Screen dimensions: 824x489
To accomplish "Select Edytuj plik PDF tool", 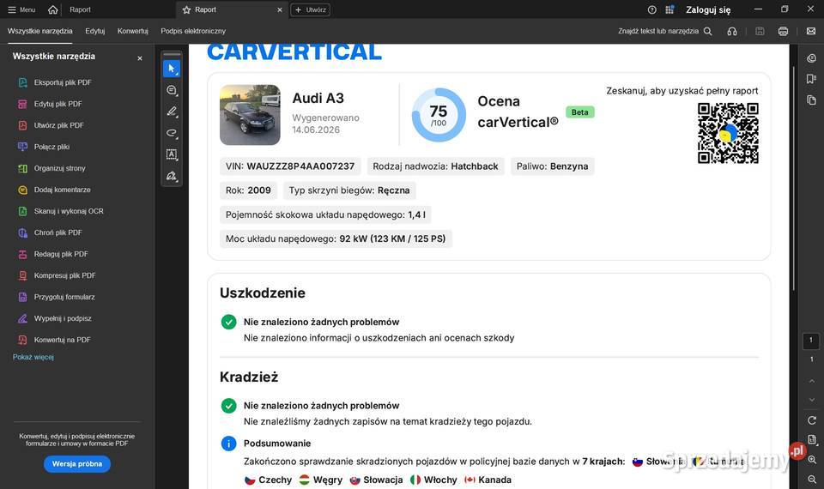I will click(50, 104).
